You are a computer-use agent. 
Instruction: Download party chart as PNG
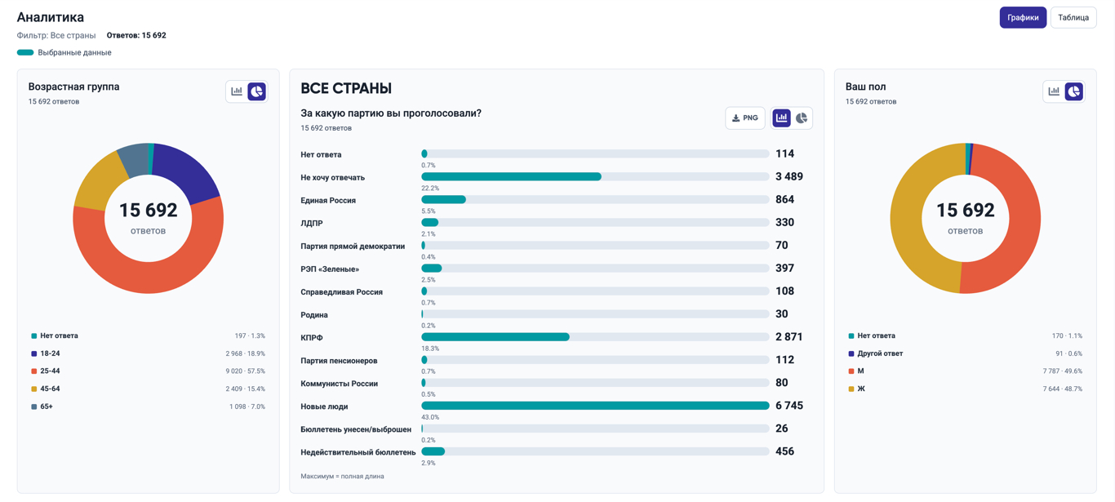click(x=745, y=118)
